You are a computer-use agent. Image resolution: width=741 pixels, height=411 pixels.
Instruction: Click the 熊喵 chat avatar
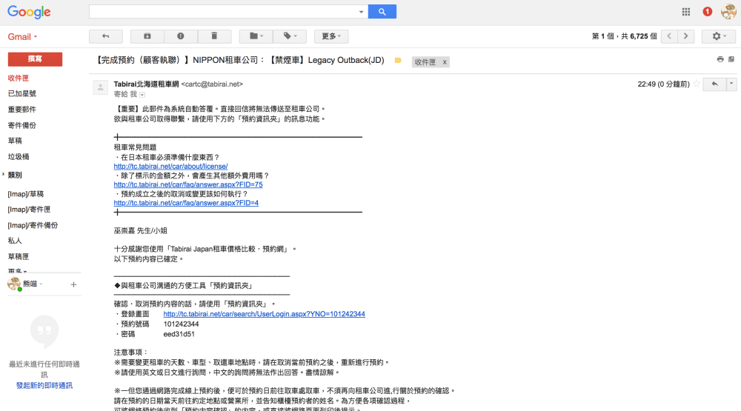pyautogui.click(x=14, y=284)
